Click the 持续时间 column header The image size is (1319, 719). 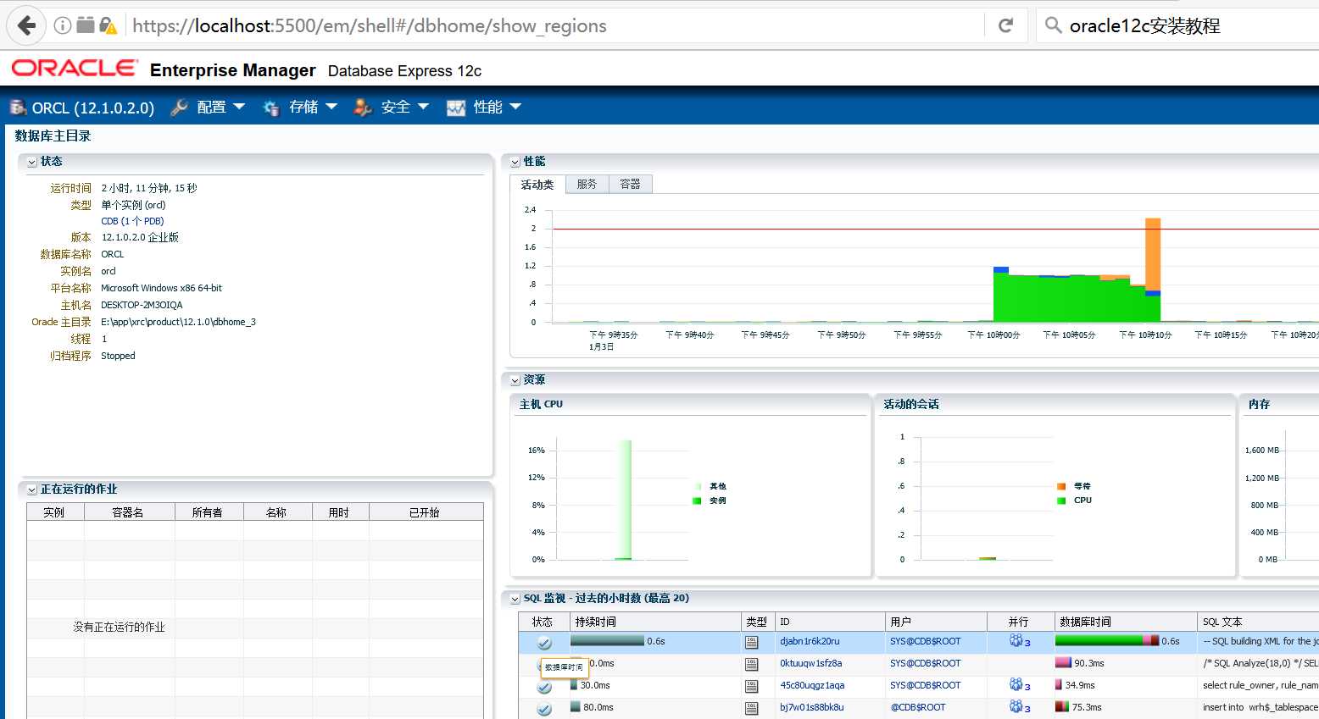(655, 622)
